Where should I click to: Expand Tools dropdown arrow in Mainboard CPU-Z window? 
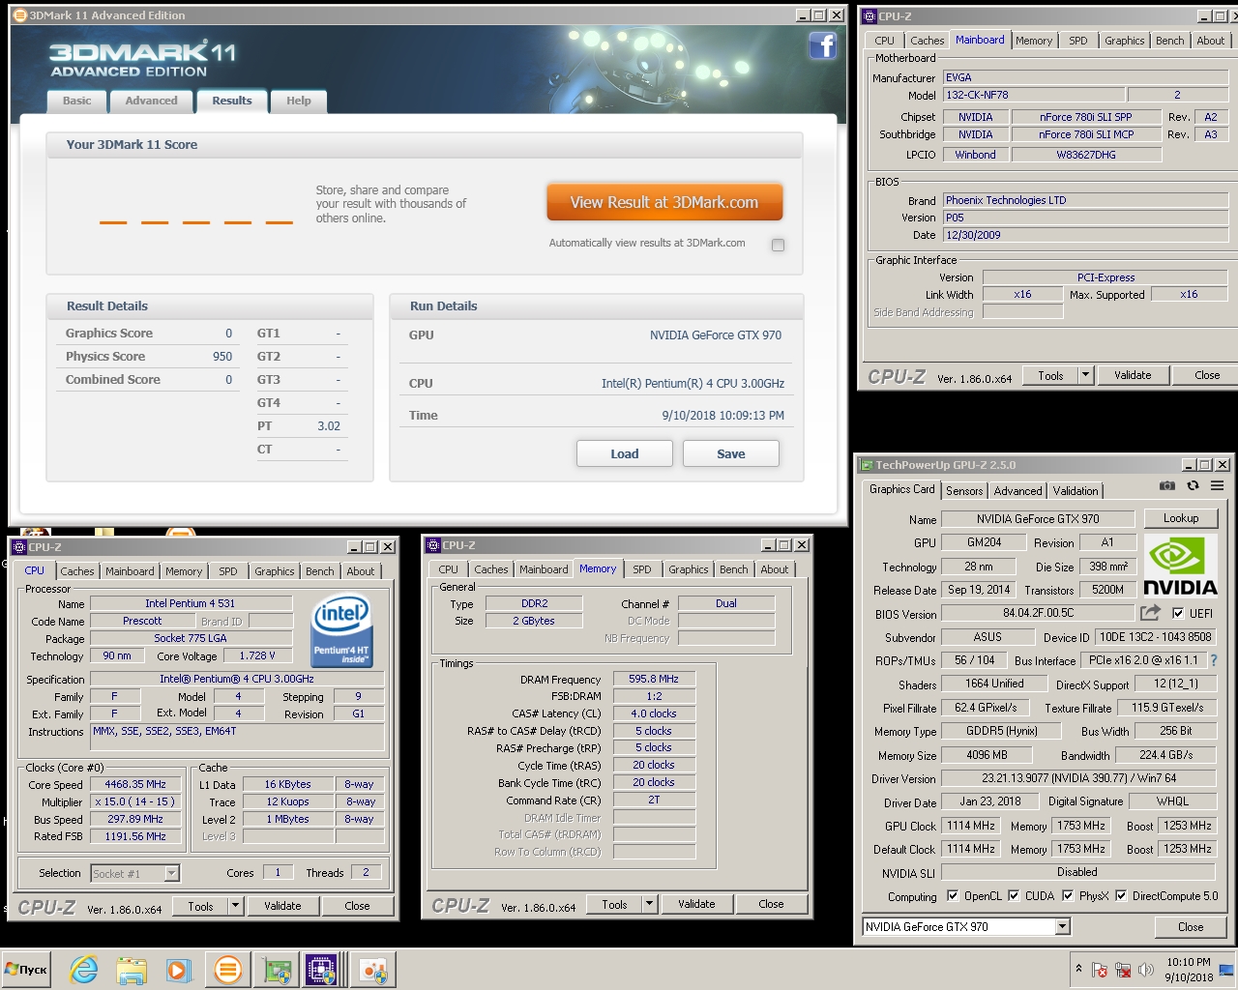pyautogui.click(x=1085, y=375)
